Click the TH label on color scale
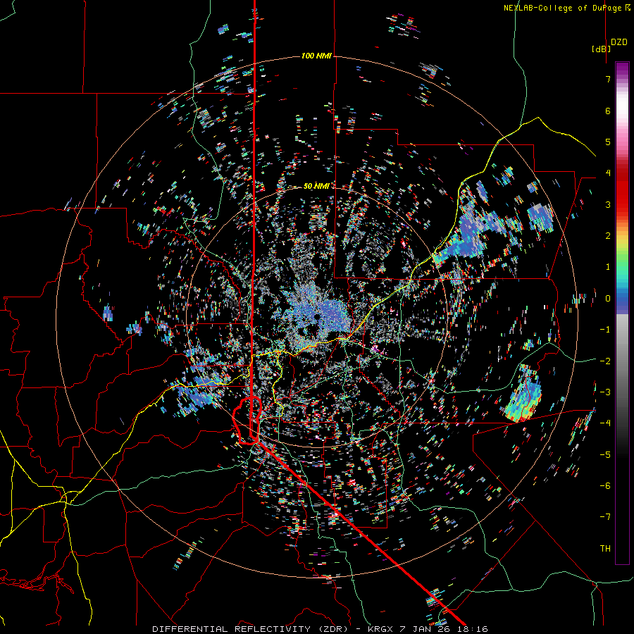The width and height of the screenshot is (634, 634). click(605, 549)
